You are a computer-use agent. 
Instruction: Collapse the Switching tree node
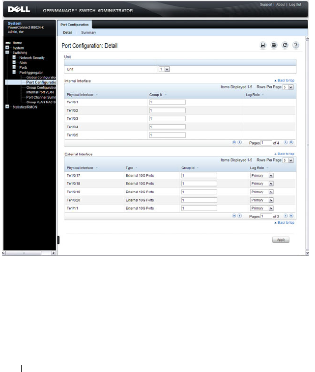tap(7, 52)
